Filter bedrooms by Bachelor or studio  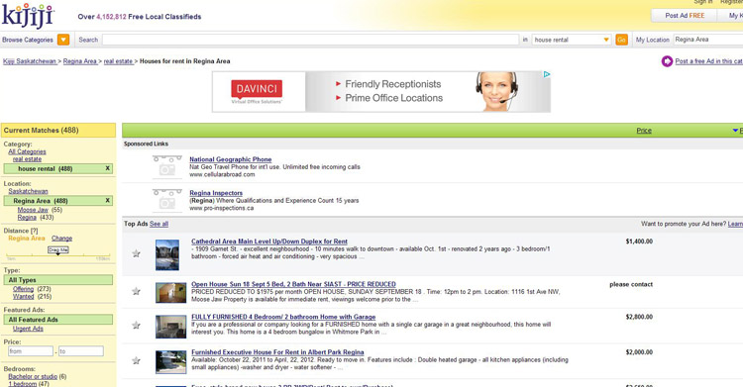pyautogui.click(x=33, y=376)
